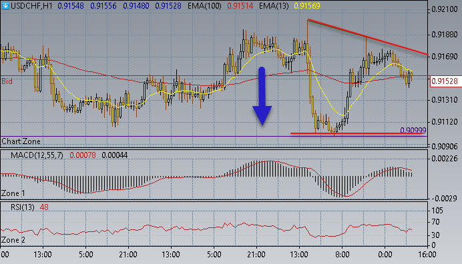Screen dimensions: 462x264
Task: Select the MACD(12,55,7) indicator label
Action: click(37, 155)
